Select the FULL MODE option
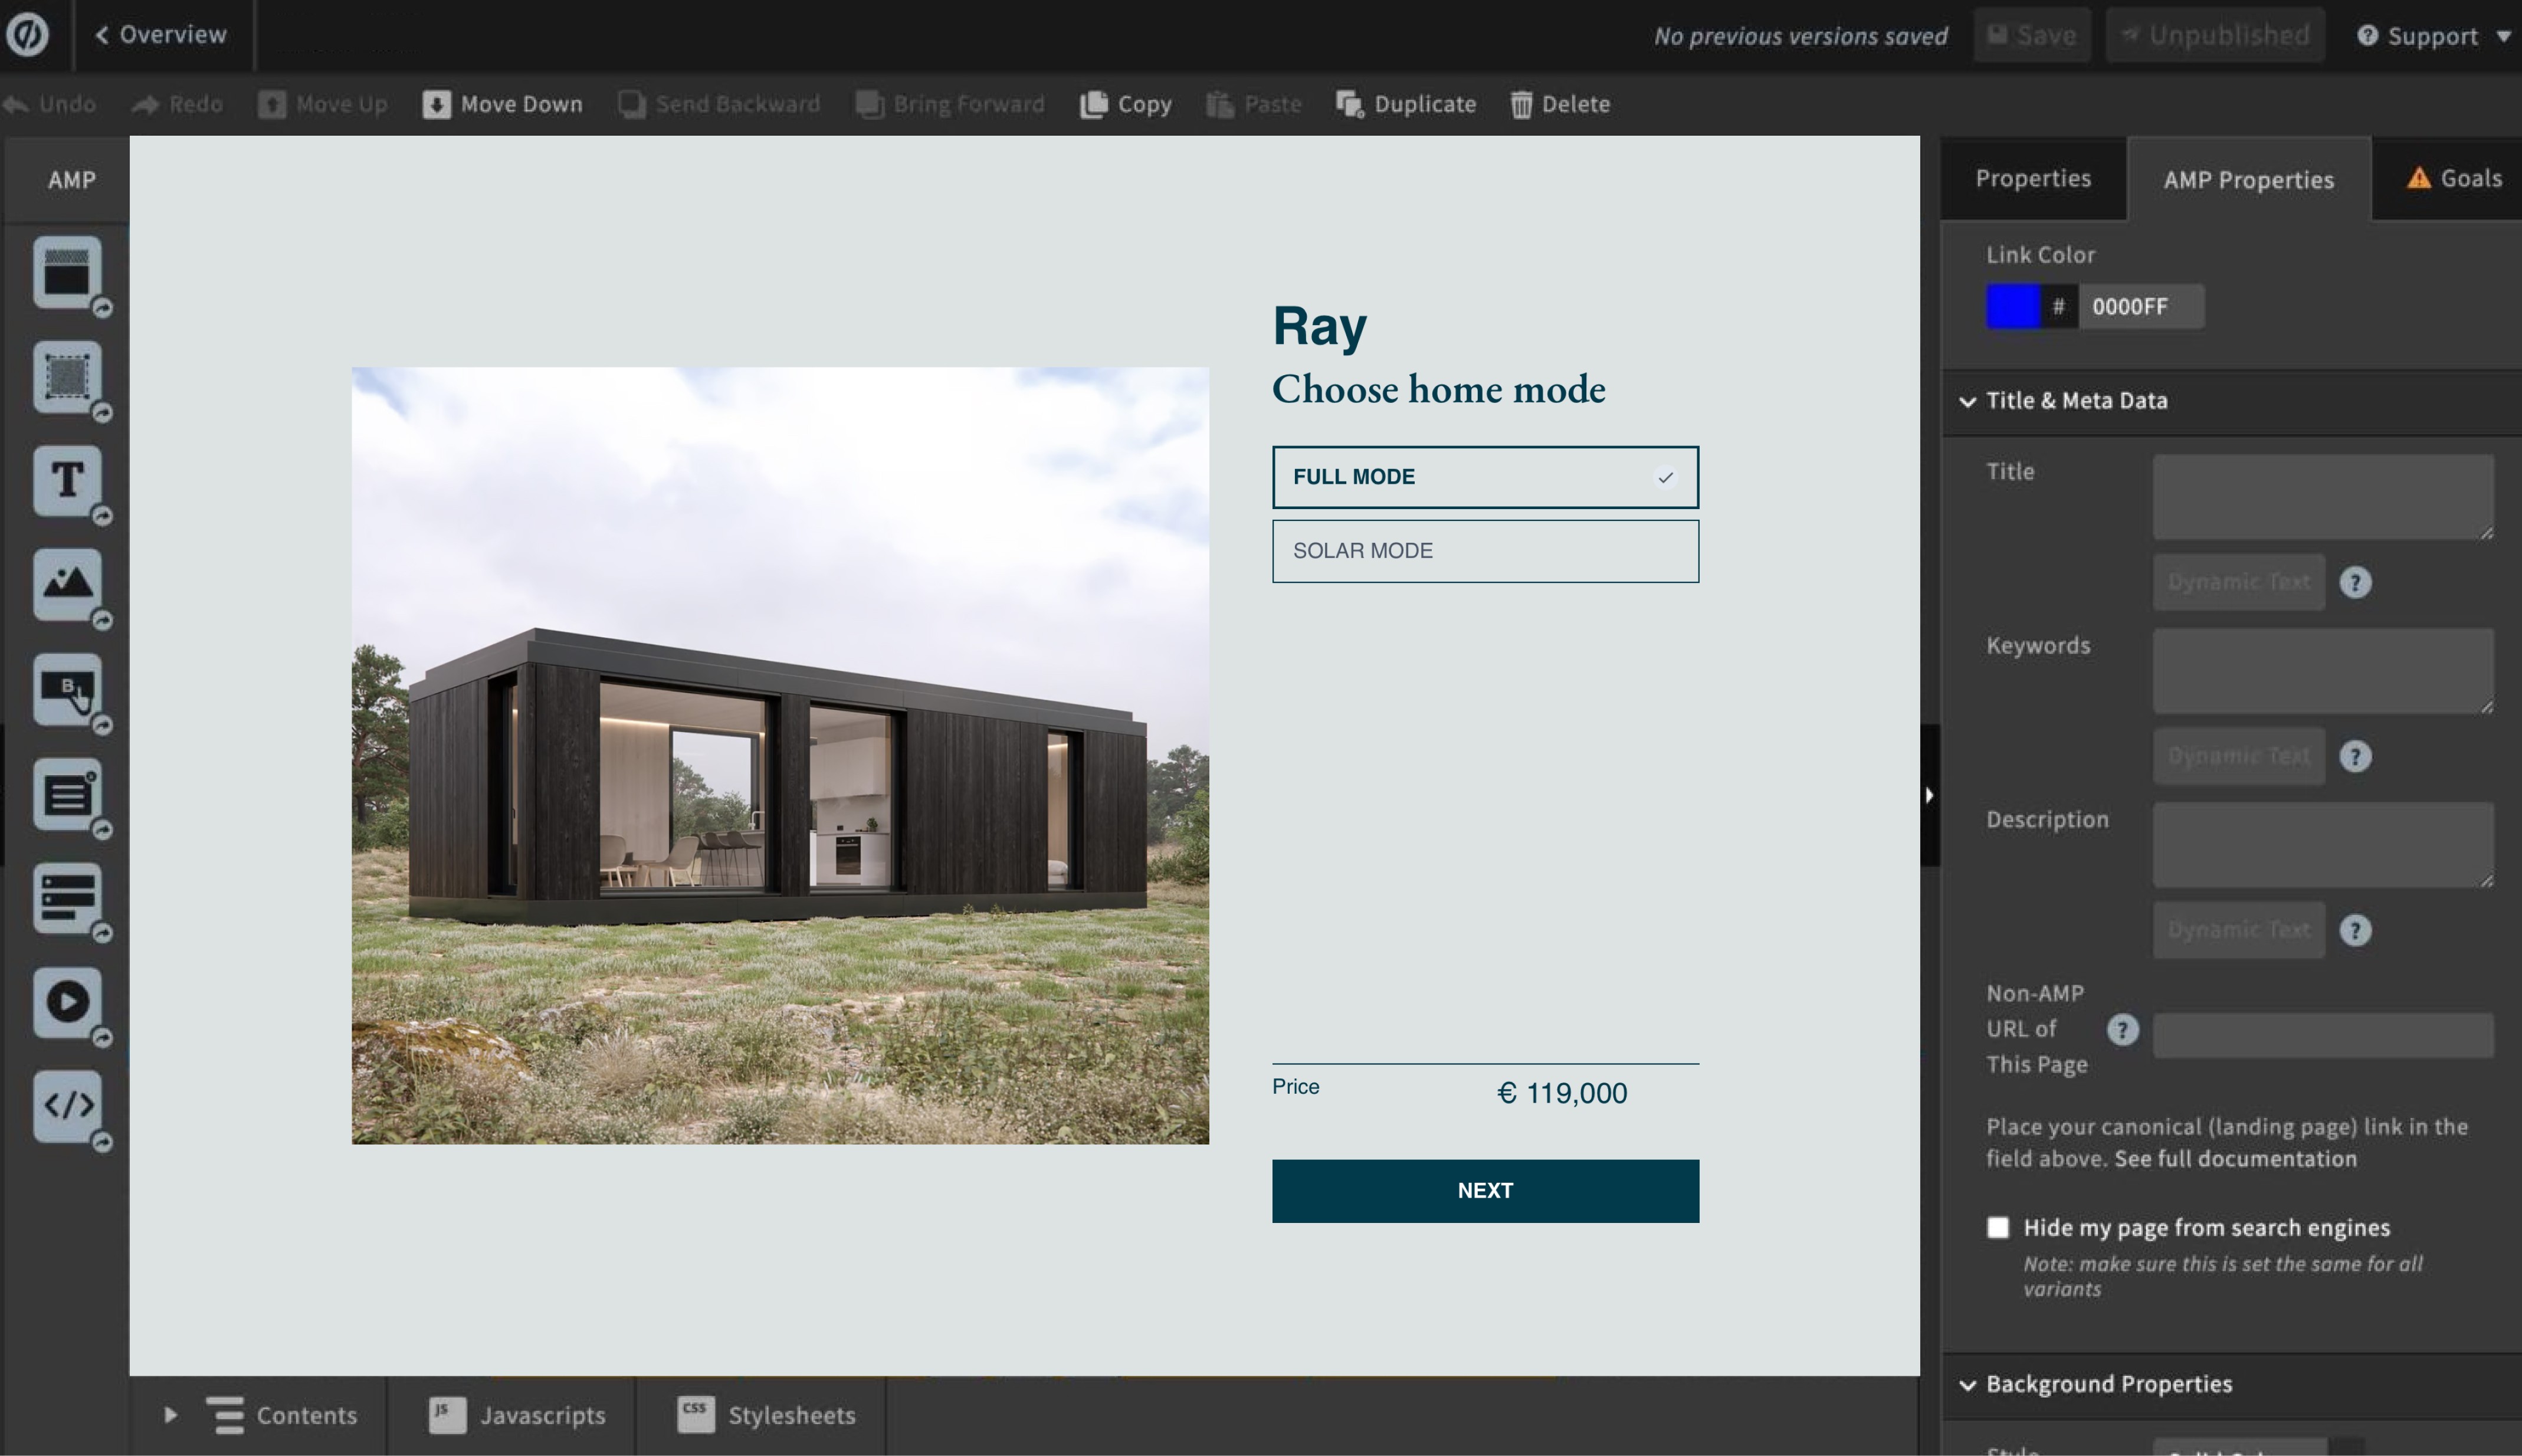Image resolution: width=2522 pixels, height=1456 pixels. click(1484, 477)
